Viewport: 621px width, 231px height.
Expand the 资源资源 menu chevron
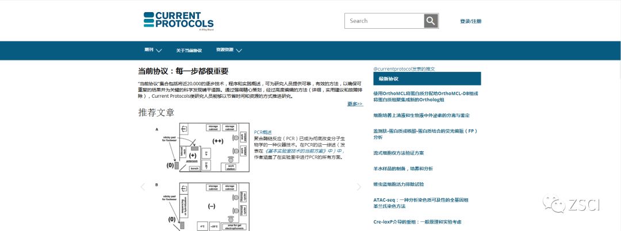point(239,51)
